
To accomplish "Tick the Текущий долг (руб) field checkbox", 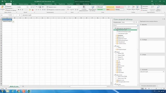I will pos(117,33).
